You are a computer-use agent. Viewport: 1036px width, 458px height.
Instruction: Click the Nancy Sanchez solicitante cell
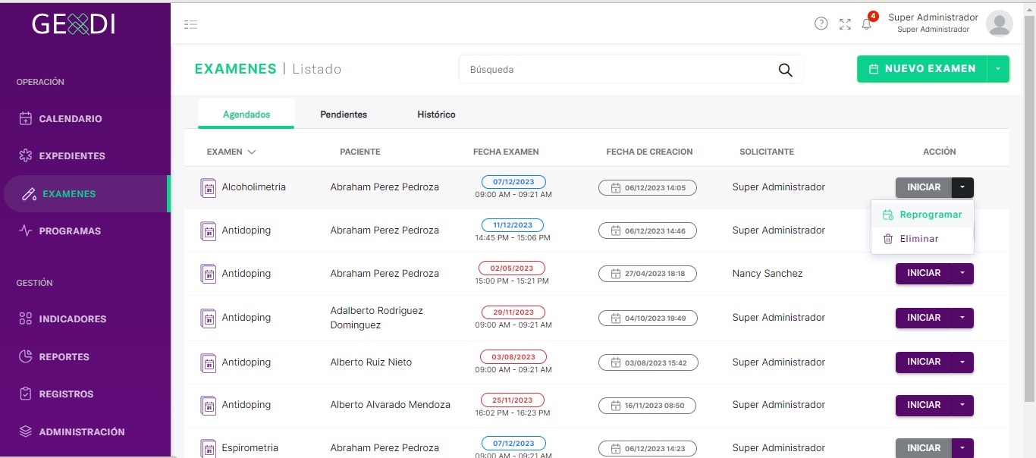pos(768,274)
